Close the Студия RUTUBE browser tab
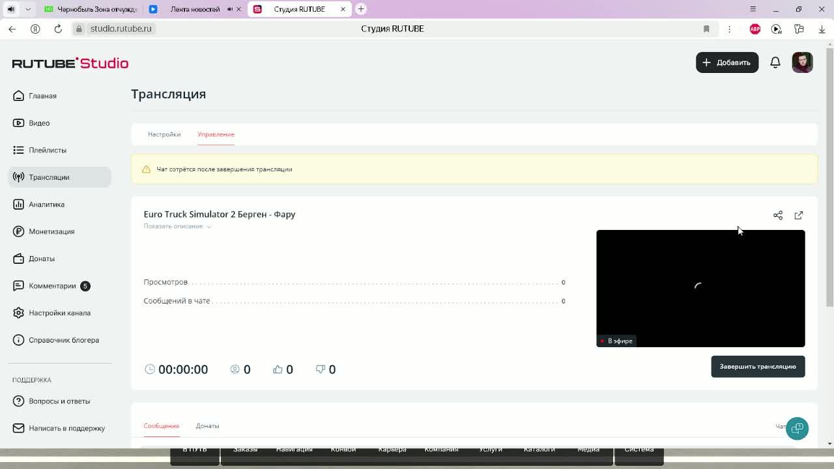 tap(343, 9)
